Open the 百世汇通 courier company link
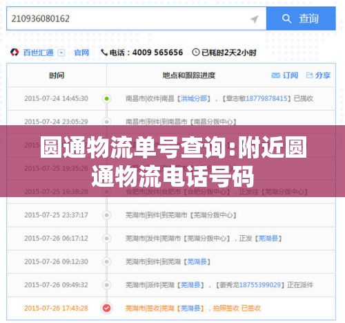 click(x=38, y=53)
